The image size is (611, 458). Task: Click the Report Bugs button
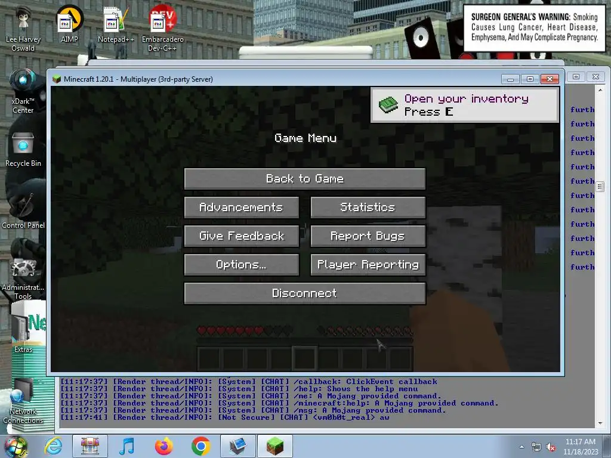[x=368, y=236]
